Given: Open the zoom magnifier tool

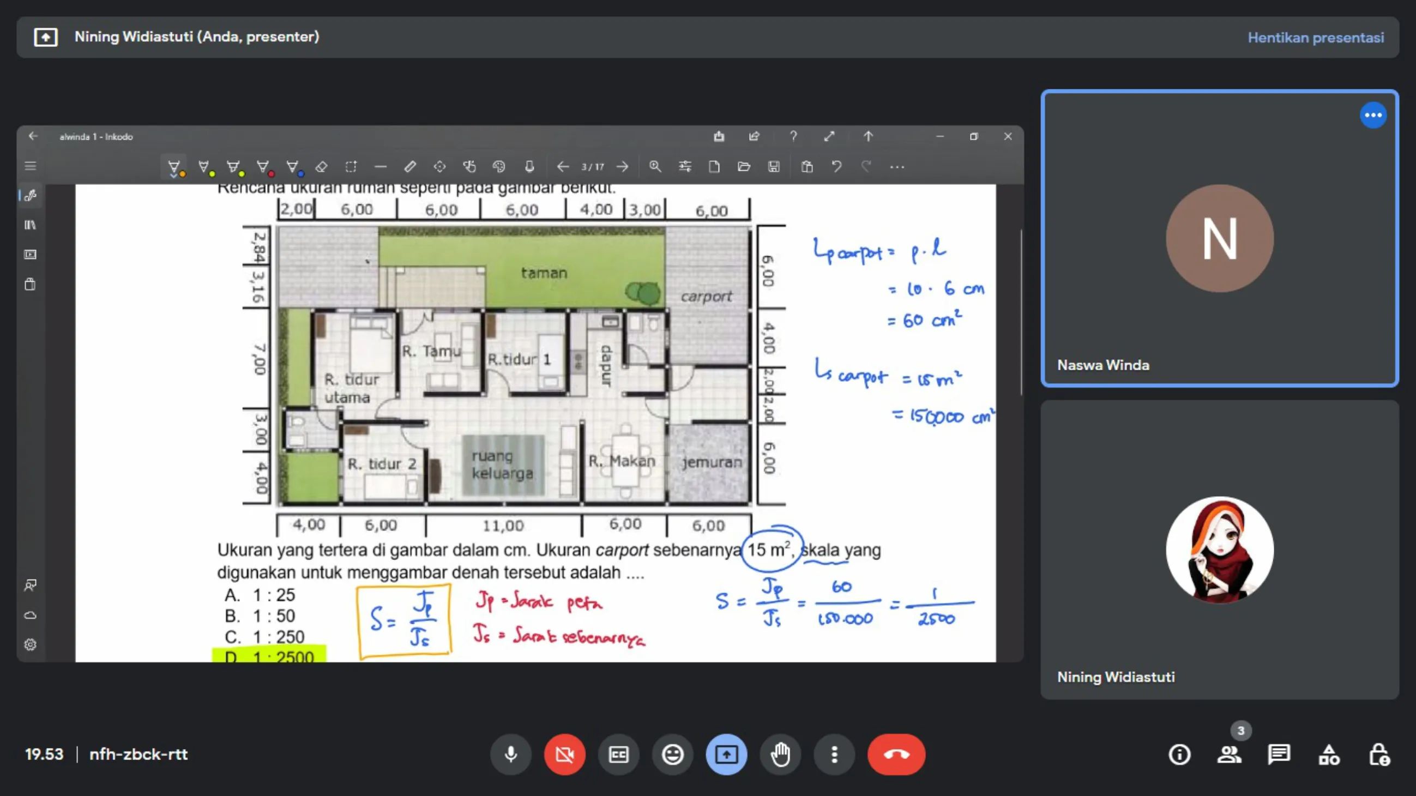Looking at the screenshot, I should [x=655, y=167].
